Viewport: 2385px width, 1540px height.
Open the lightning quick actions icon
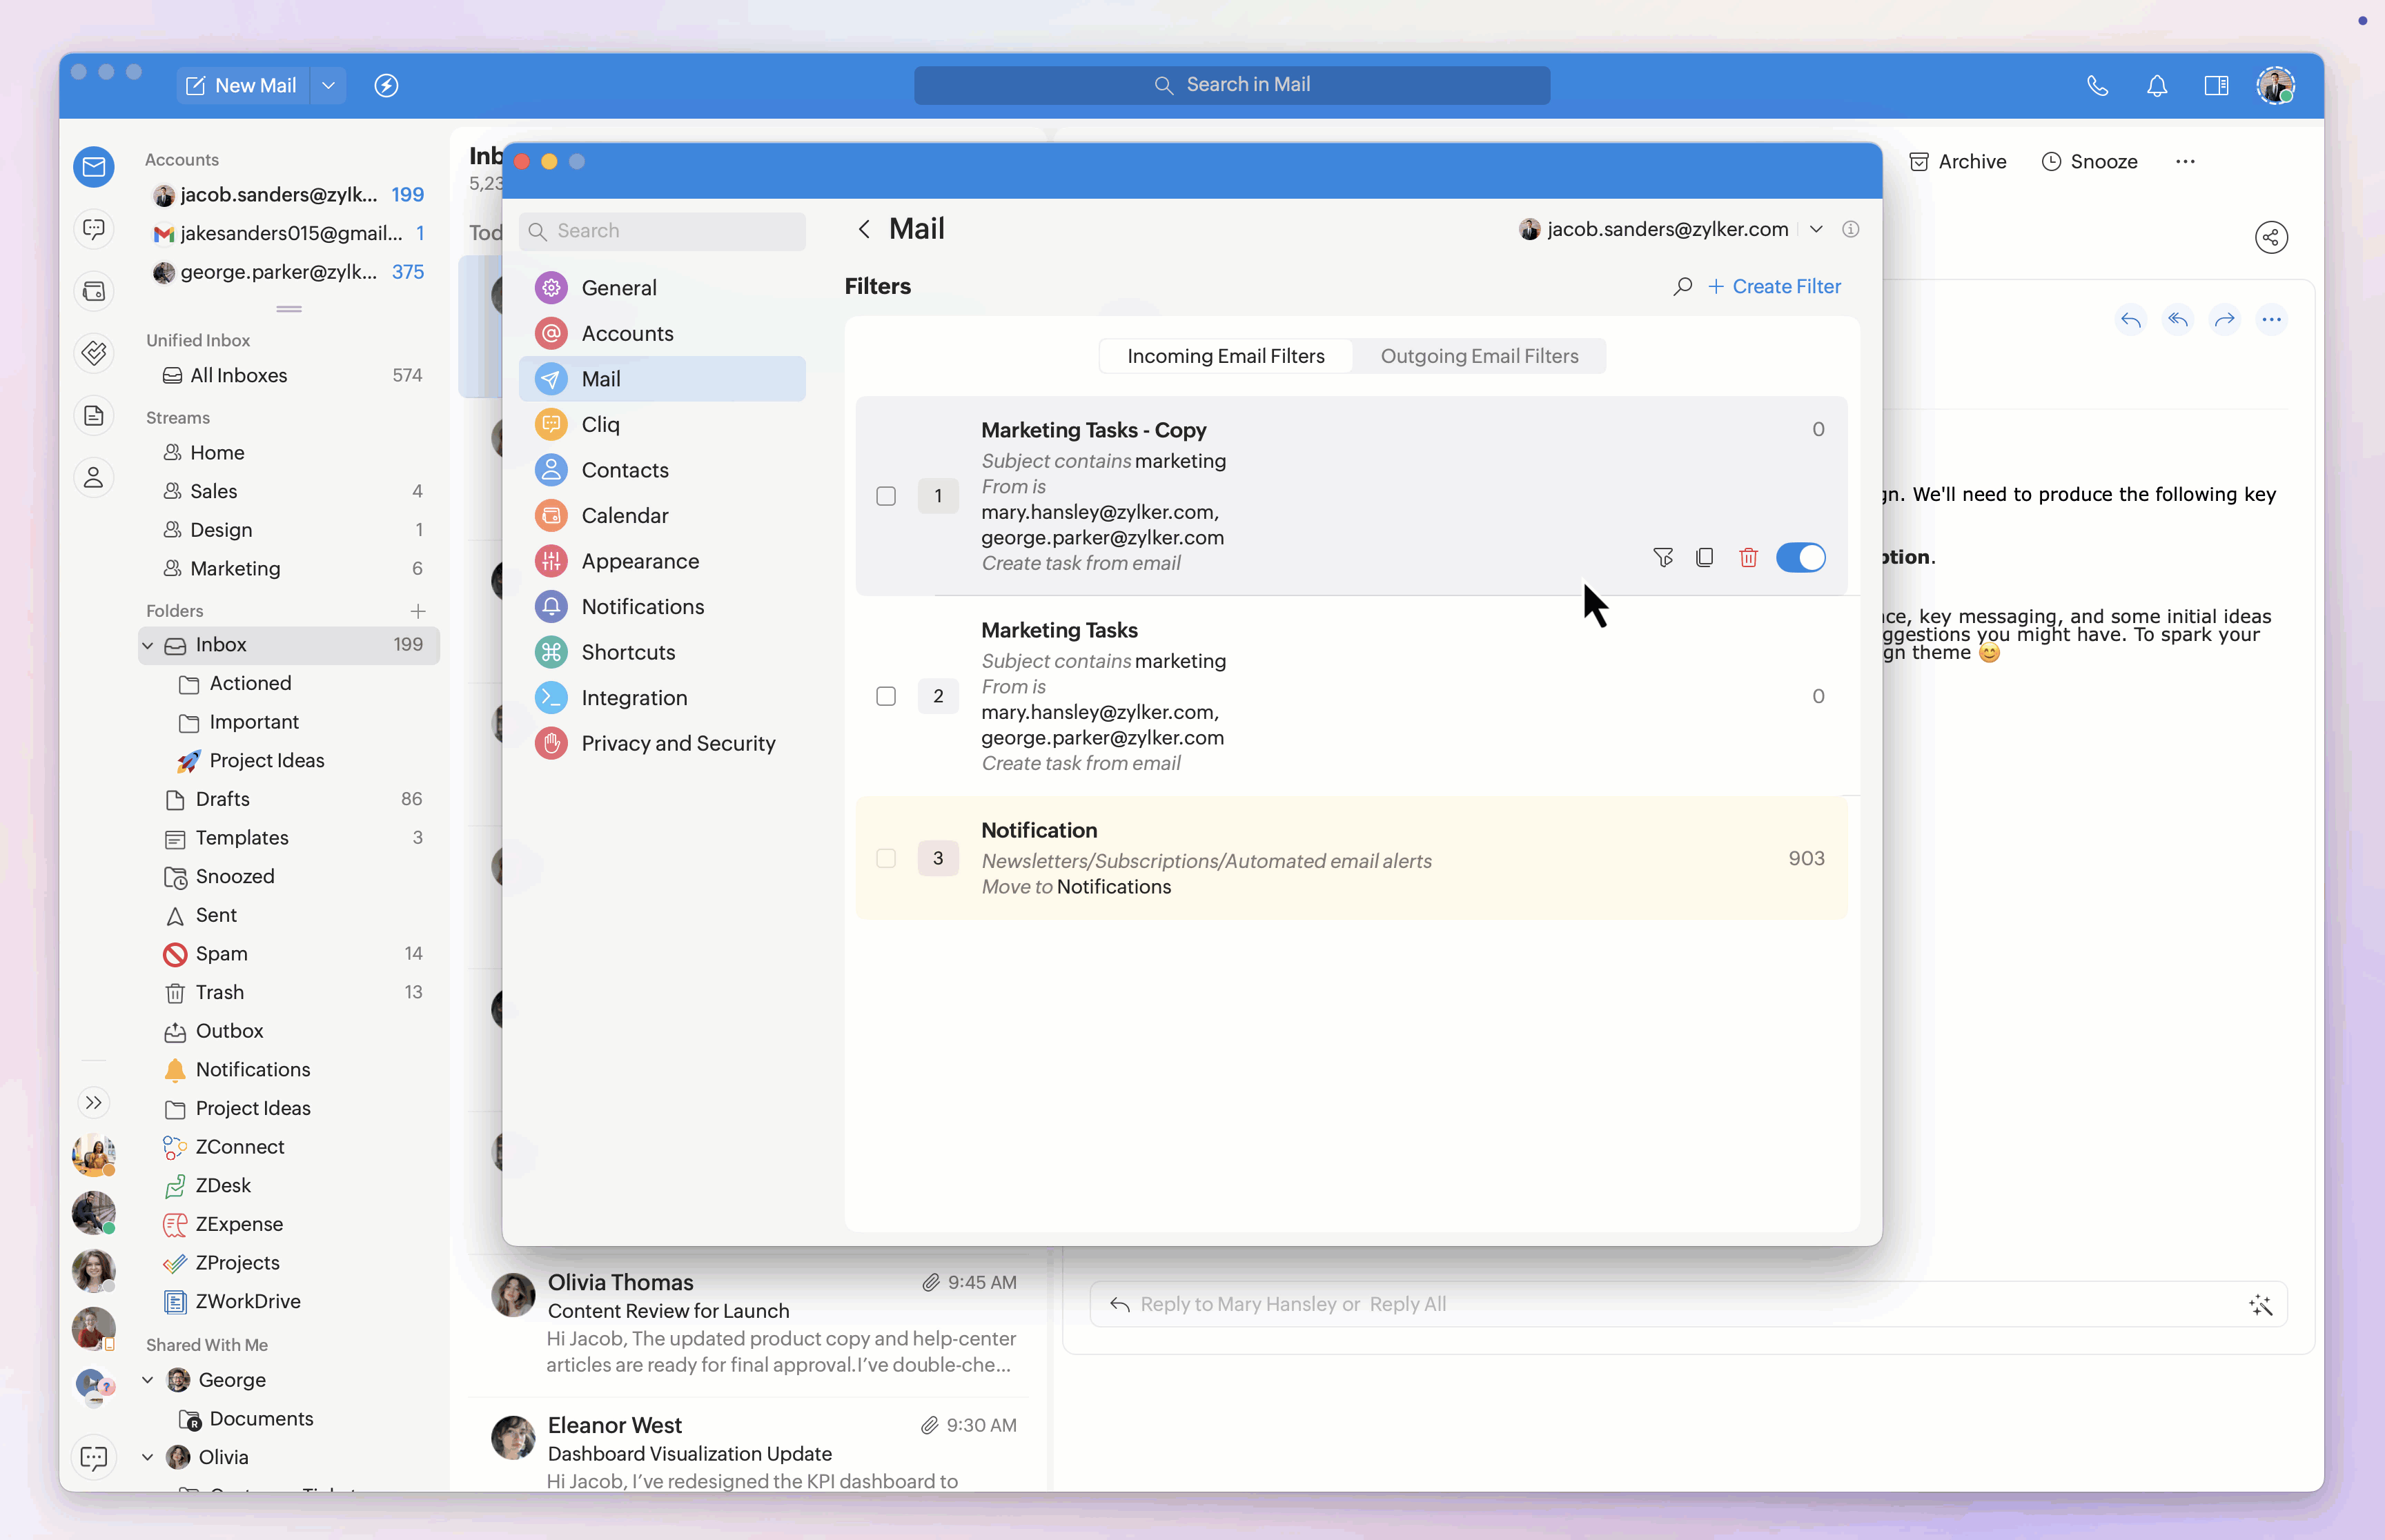pos(386,86)
